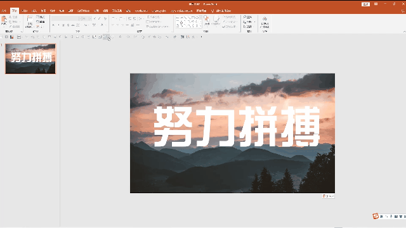Align text left

click(113, 25)
